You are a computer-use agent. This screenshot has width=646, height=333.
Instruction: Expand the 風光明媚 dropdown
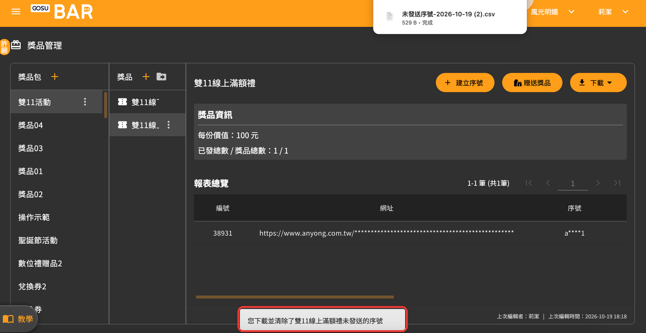[552, 12]
